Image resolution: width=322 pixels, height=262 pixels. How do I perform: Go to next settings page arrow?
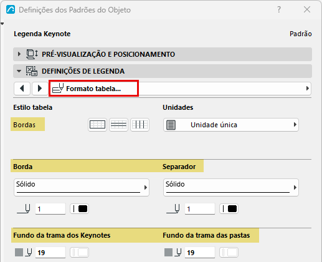click(40, 89)
